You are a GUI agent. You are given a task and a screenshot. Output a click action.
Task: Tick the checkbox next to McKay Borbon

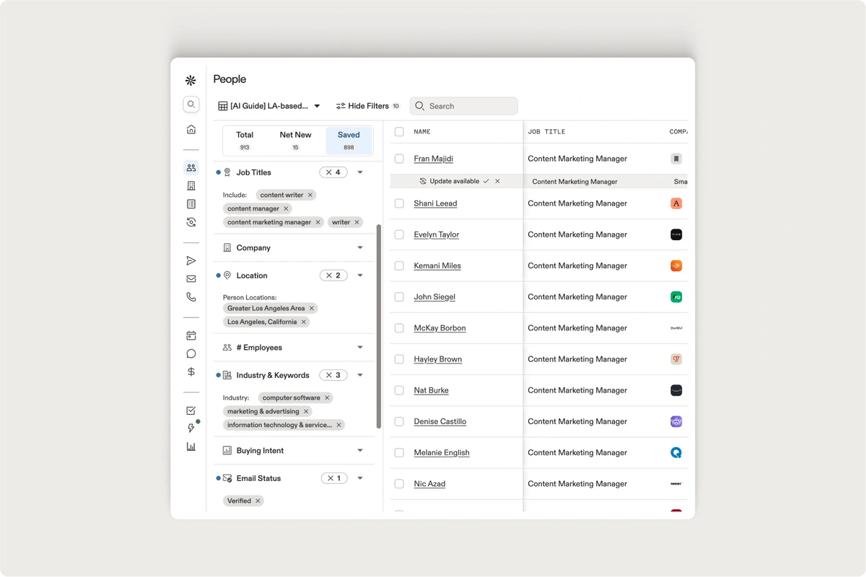[x=399, y=328]
